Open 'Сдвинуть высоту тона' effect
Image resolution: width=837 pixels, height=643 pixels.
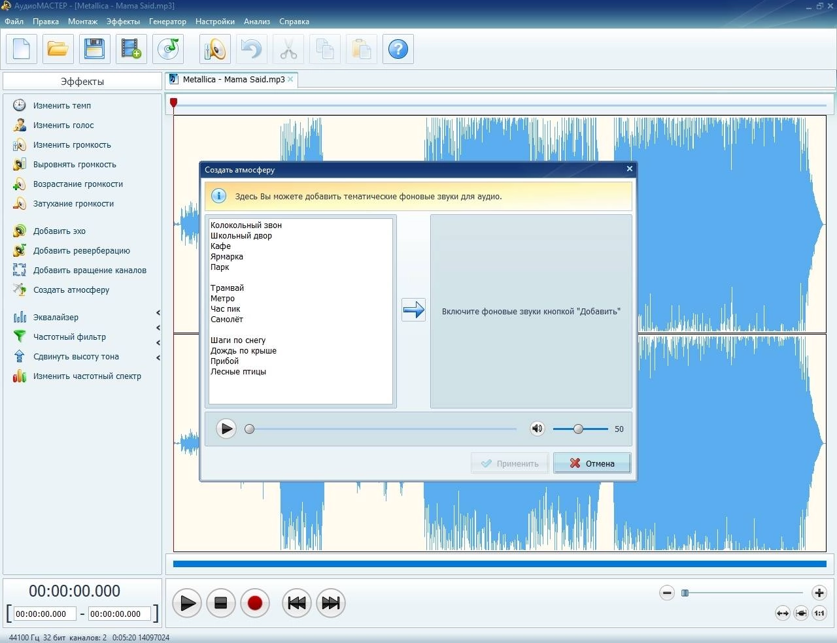[76, 356]
